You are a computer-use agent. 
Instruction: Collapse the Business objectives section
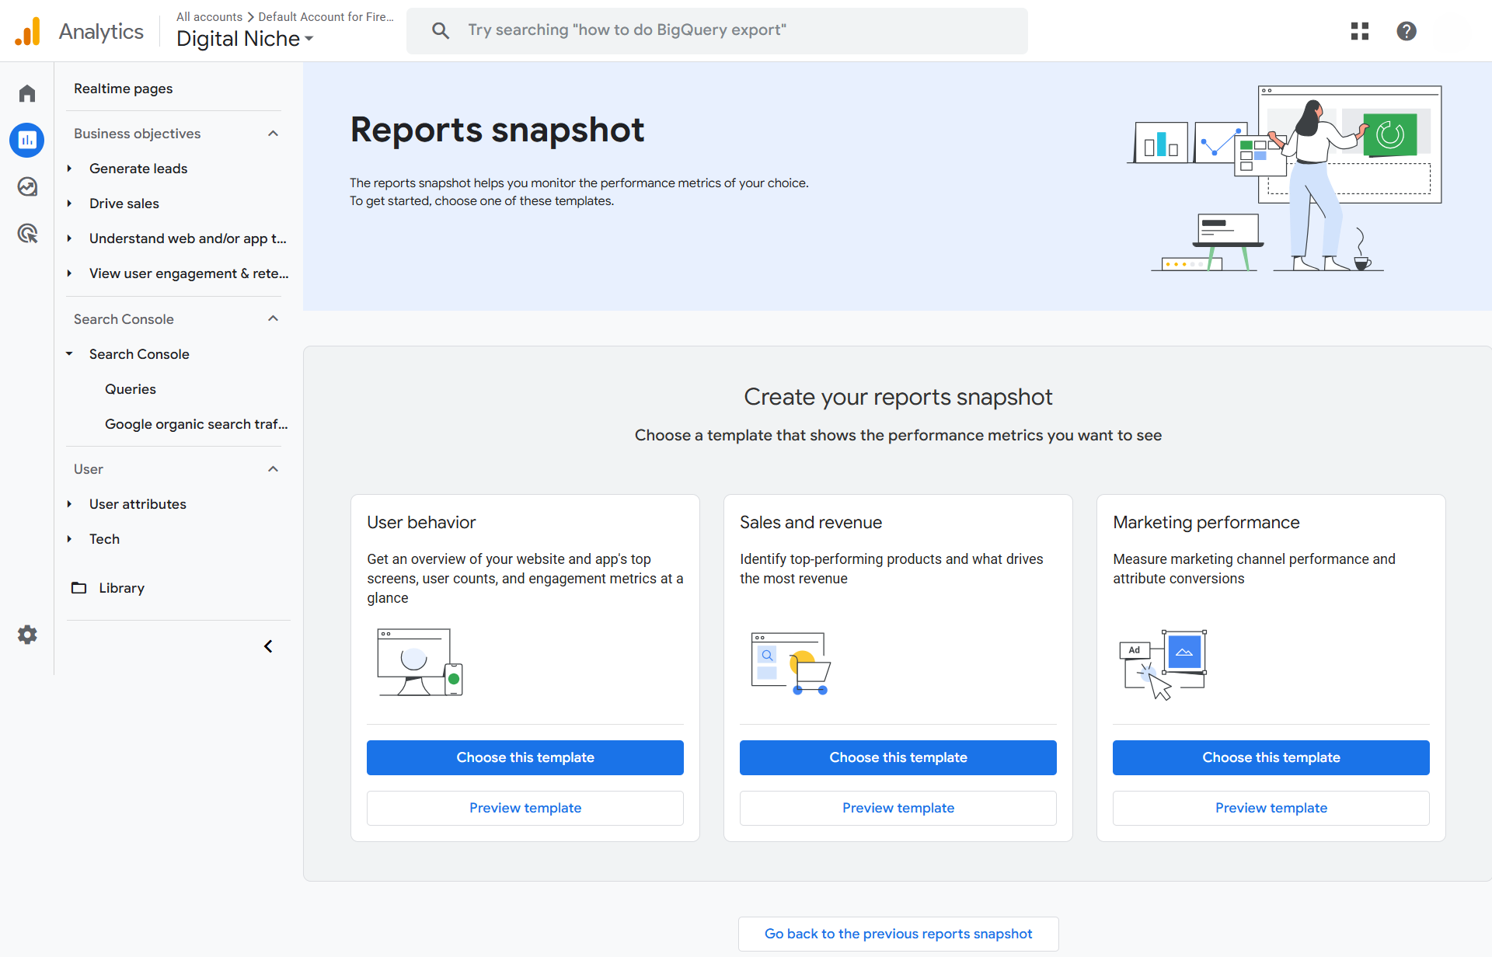tap(273, 134)
